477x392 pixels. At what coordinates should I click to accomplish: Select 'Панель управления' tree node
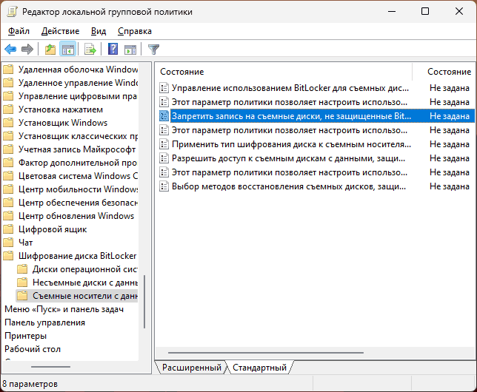[x=44, y=322]
